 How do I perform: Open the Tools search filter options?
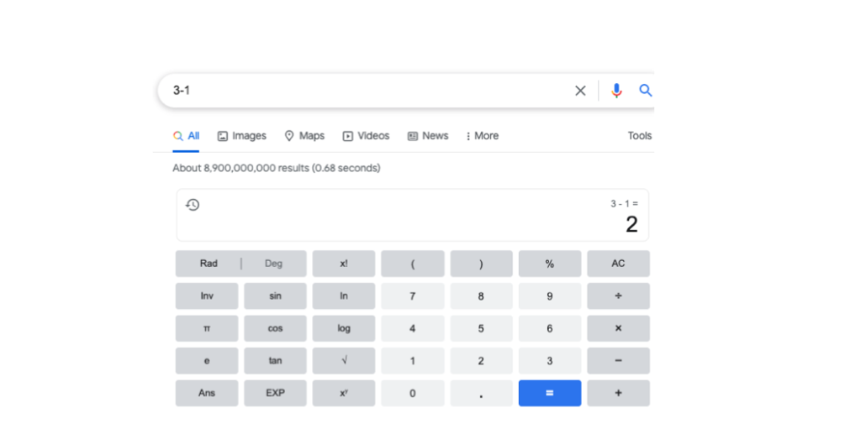point(639,136)
